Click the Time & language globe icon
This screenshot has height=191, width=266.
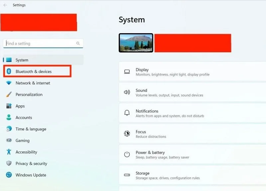(9, 129)
